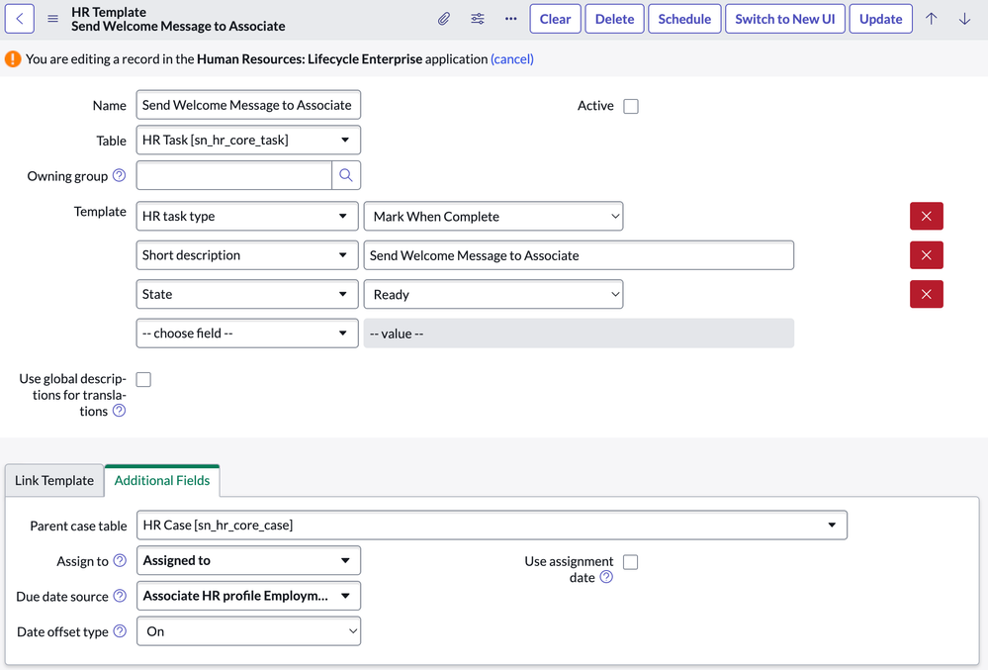The width and height of the screenshot is (988, 670).
Task: Open the more options ellipsis icon
Action: pyautogui.click(x=511, y=19)
